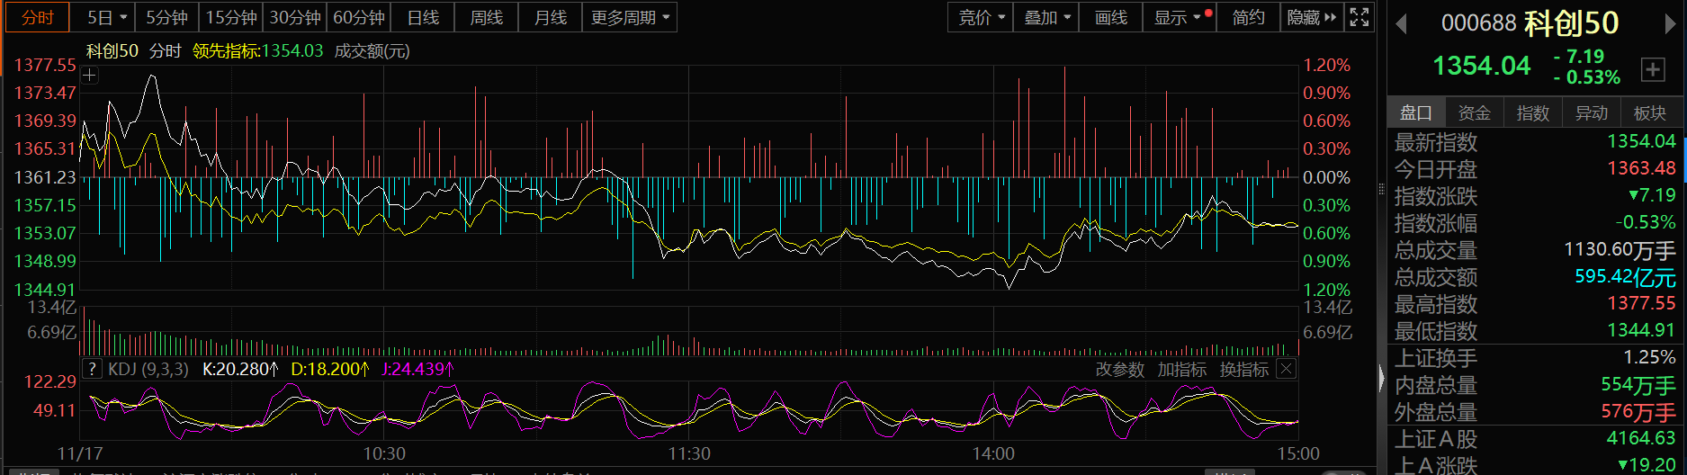Open the 显示 display dropdown
This screenshot has width=1687, height=475.
pyautogui.click(x=1179, y=17)
